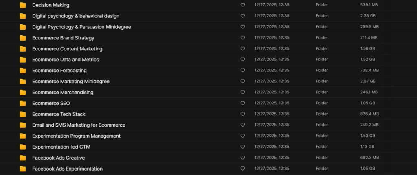Click the Ecommerce Forecasting folder icon
Image resolution: width=417 pixels, height=175 pixels.
[23, 71]
